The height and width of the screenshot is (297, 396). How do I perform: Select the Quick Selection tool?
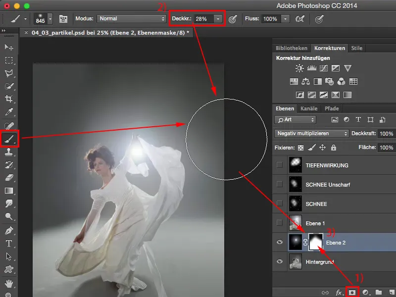coord(9,86)
